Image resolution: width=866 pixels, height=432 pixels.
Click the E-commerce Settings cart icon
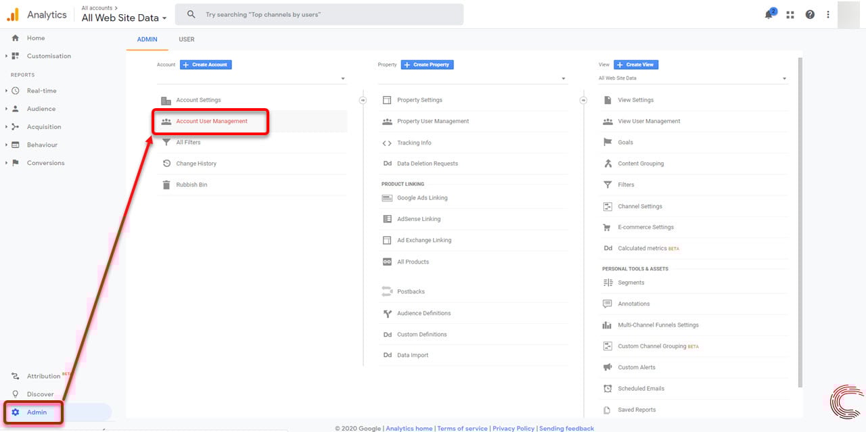607,227
